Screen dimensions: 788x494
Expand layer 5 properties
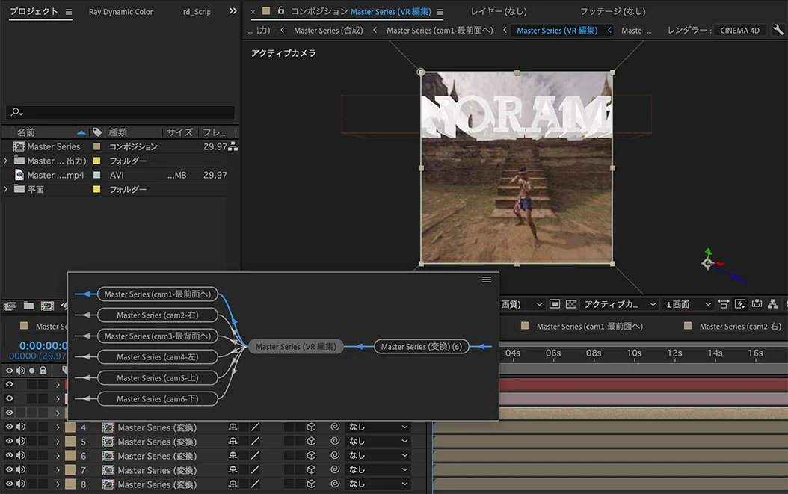click(58, 442)
